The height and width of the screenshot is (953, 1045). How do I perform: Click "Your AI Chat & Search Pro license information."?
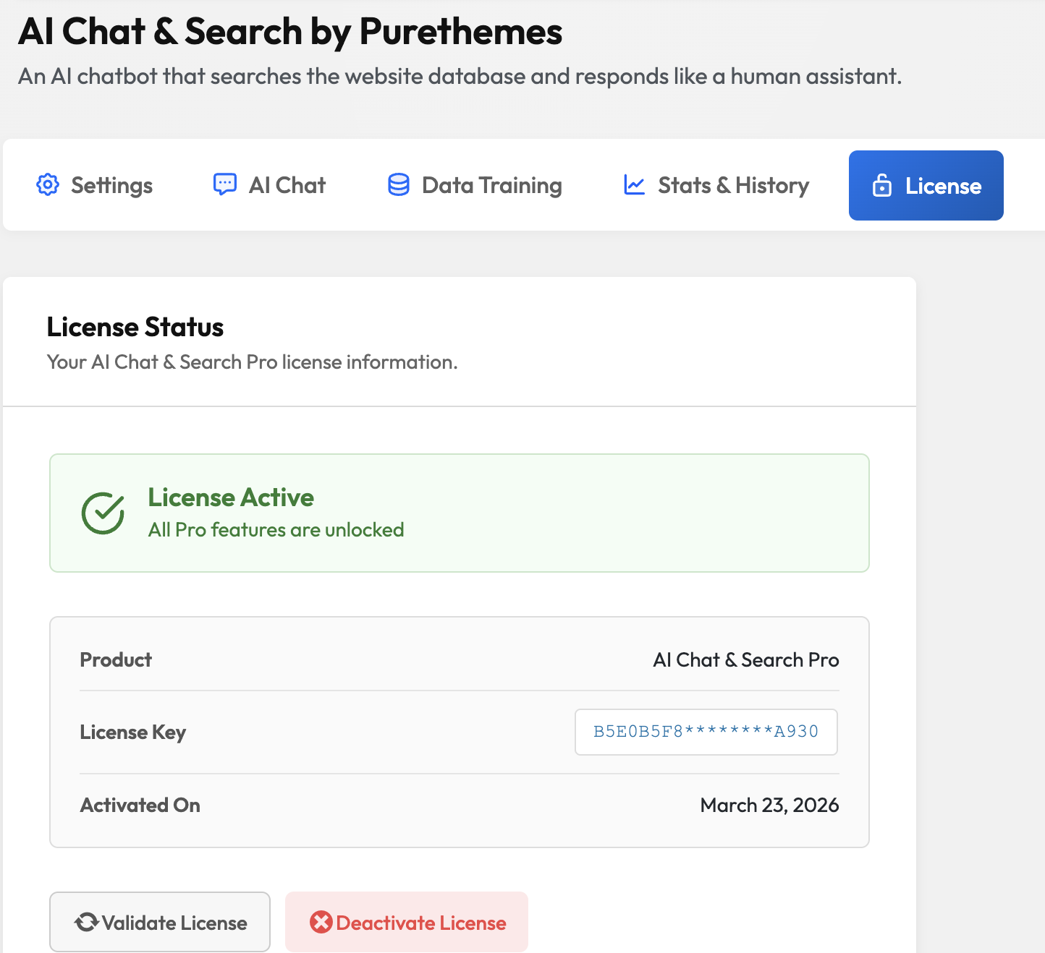pos(253,362)
